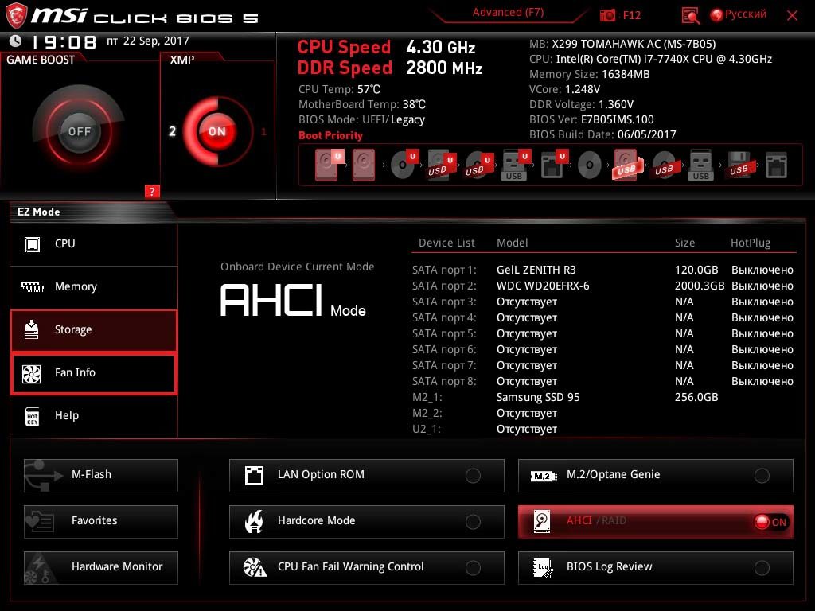This screenshot has height=611, width=815.
Task: Turn off the XMP ON button
Action: [217, 131]
